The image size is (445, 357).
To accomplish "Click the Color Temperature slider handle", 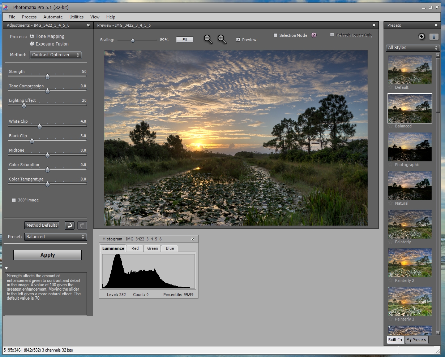I will (47, 184).
